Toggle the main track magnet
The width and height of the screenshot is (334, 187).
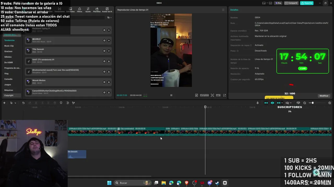pos(266,103)
